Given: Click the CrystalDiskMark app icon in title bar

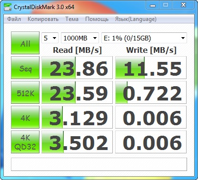Looking at the screenshot, I should click(x=8, y=7).
